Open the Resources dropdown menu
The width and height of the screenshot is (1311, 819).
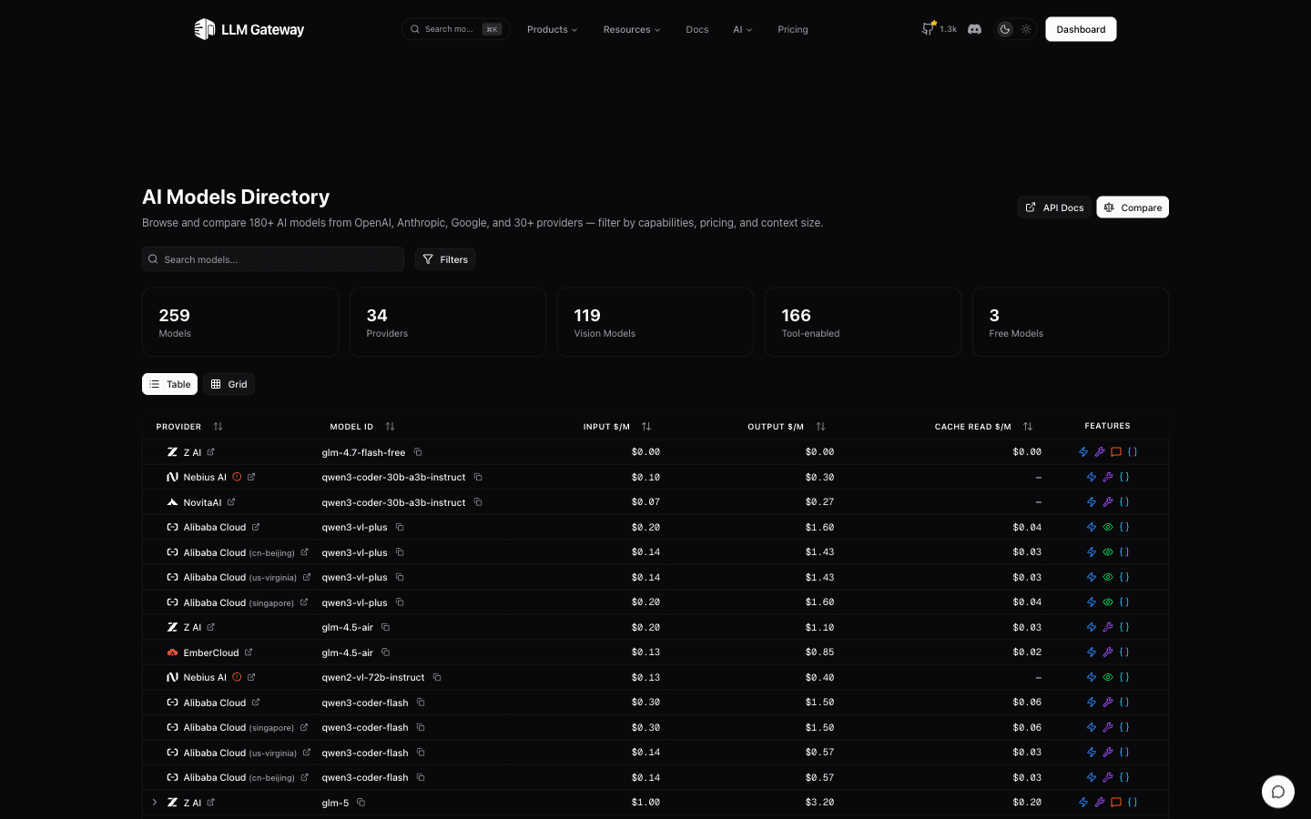pos(632,29)
